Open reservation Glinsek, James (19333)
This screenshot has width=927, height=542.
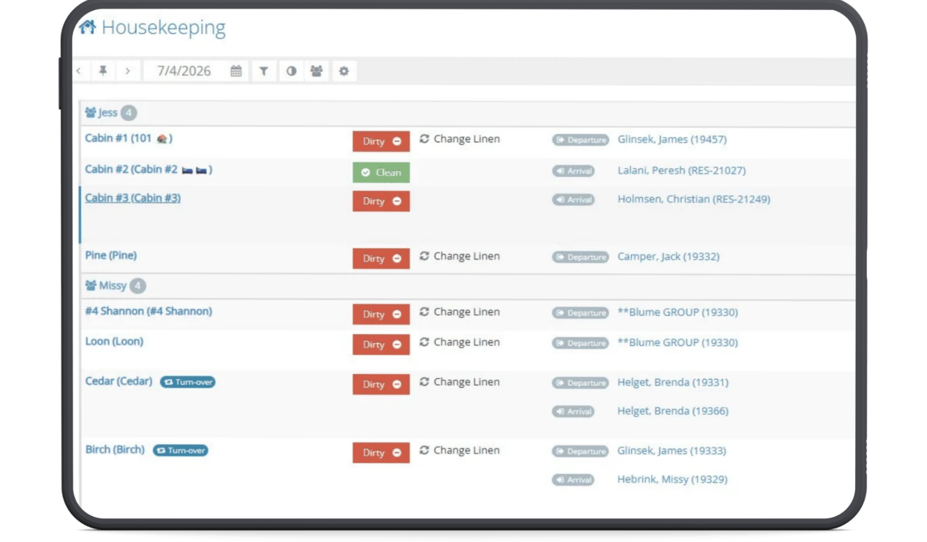672,451
